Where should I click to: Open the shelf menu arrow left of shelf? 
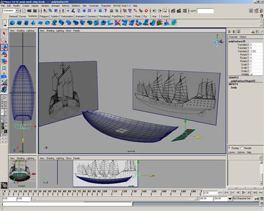click(5, 25)
